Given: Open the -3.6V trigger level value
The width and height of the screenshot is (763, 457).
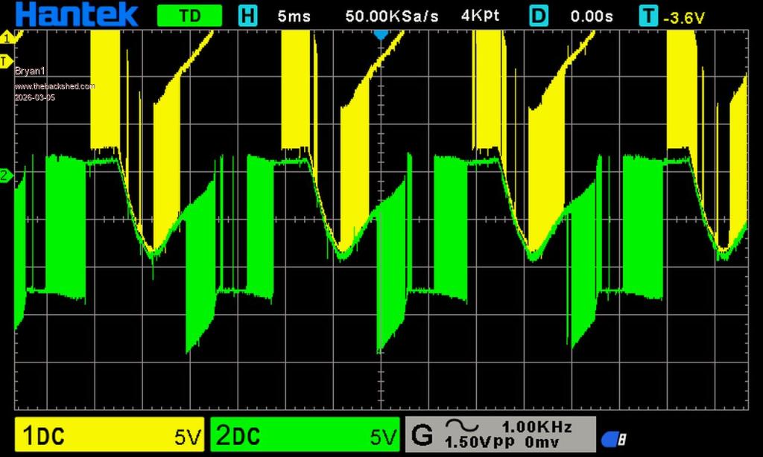Looking at the screenshot, I should pos(683,16).
